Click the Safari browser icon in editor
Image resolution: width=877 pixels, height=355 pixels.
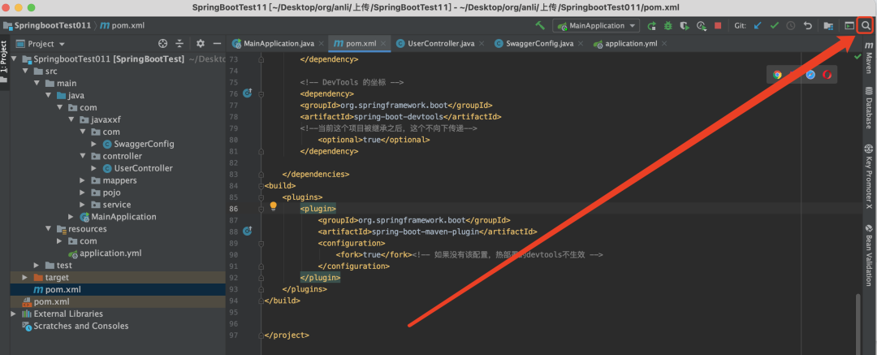tap(810, 75)
